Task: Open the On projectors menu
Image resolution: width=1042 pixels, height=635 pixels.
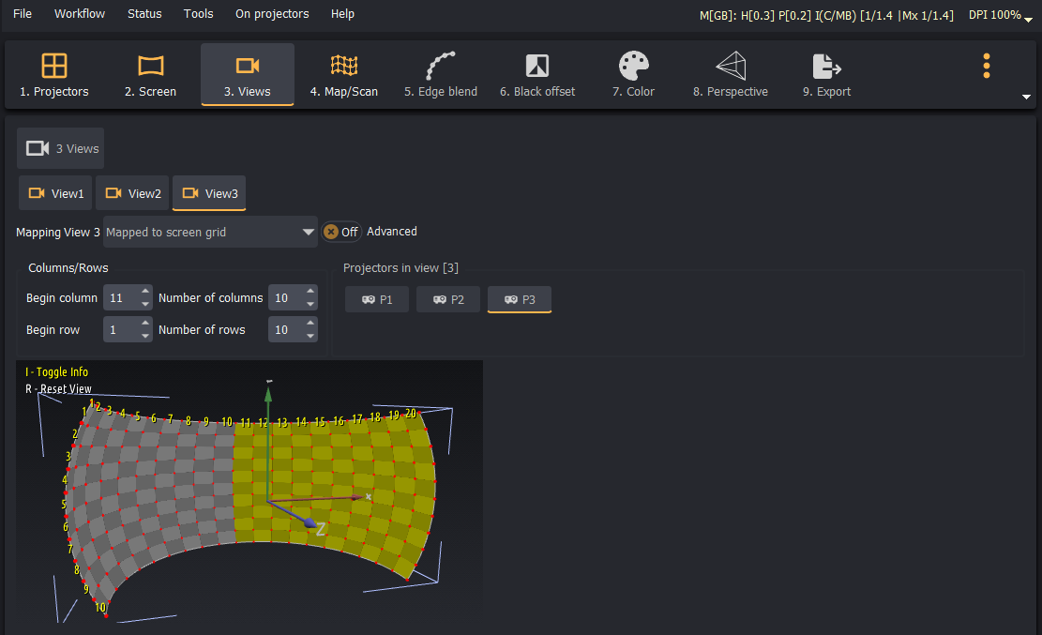Action: pyautogui.click(x=272, y=14)
